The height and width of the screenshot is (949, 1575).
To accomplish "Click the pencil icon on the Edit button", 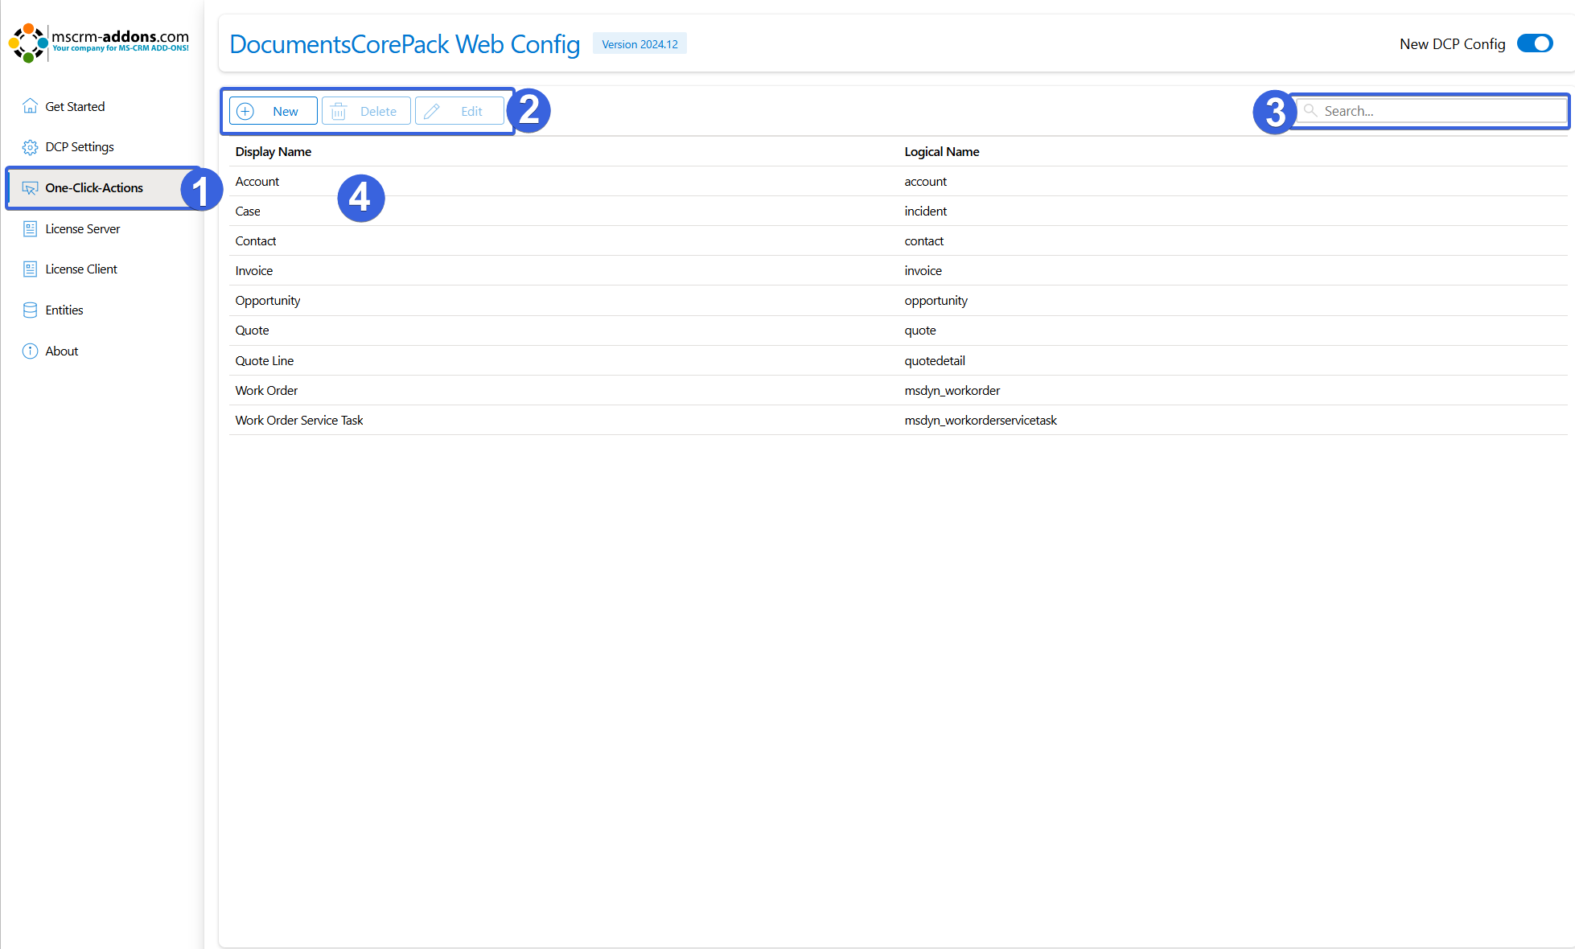I will pyautogui.click(x=432, y=112).
